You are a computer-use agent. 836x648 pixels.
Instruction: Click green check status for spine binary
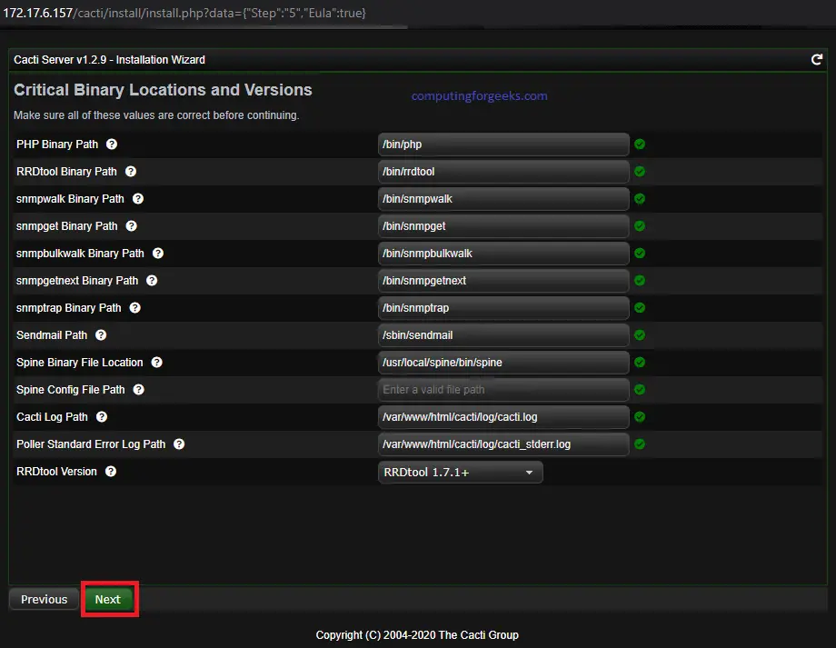[x=640, y=362]
